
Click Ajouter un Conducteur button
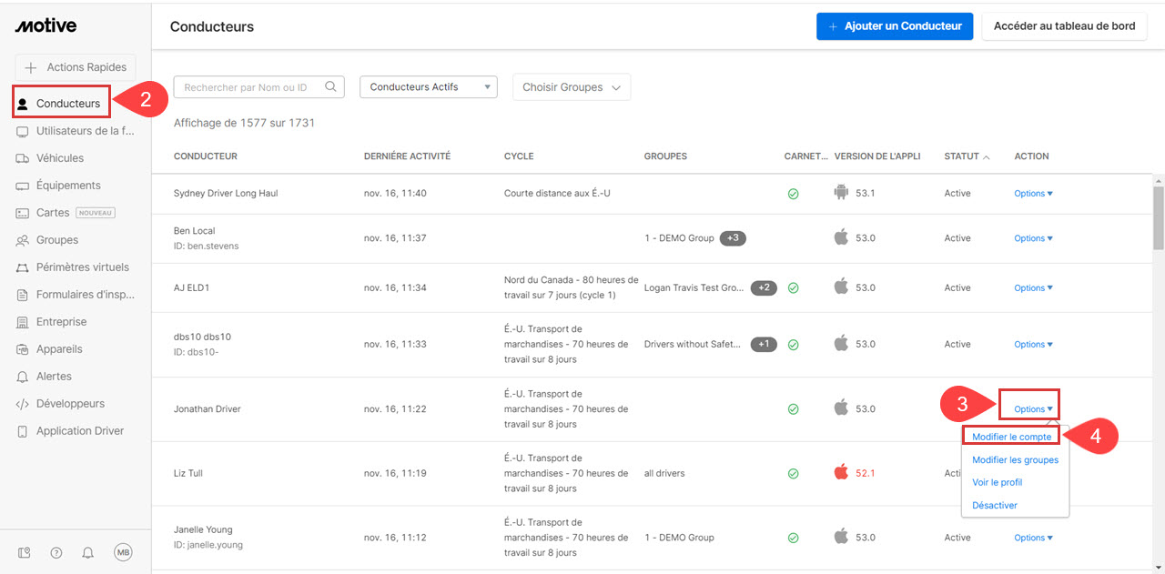pos(895,26)
